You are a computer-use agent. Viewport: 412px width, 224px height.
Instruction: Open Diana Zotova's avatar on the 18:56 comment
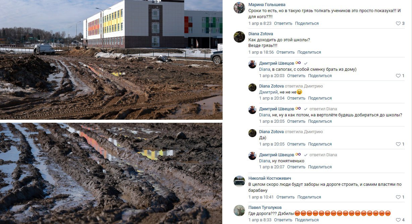coord(239,37)
